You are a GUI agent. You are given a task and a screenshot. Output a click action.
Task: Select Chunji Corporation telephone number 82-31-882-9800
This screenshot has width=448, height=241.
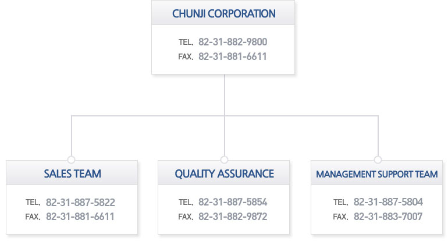click(233, 42)
